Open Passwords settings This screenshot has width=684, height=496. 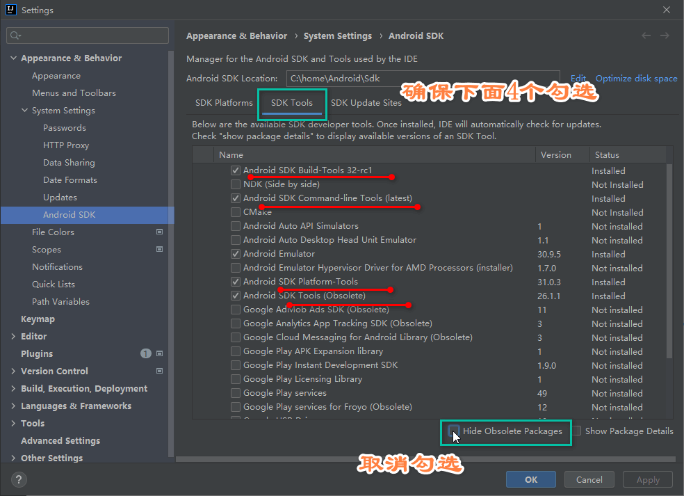(x=65, y=128)
